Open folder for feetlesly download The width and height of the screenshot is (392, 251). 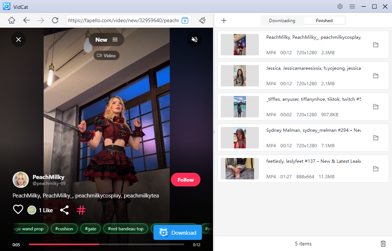(x=375, y=169)
